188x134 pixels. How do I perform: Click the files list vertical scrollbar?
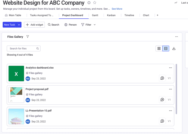tap(176, 89)
